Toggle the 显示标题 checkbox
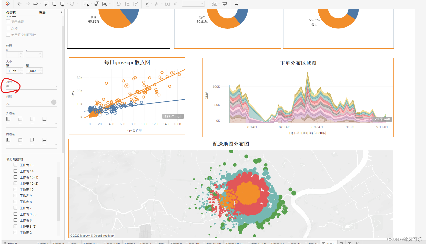The image size is (426, 244). coord(8,22)
